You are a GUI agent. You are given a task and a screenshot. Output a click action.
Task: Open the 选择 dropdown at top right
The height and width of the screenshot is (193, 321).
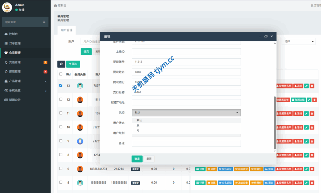coord(298,42)
